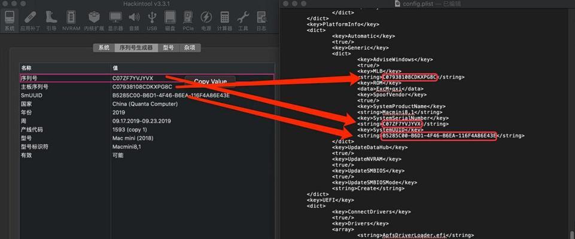Open the 应用补丁 patch toolbar icon
This screenshot has height=239, width=575.
[x=30, y=20]
